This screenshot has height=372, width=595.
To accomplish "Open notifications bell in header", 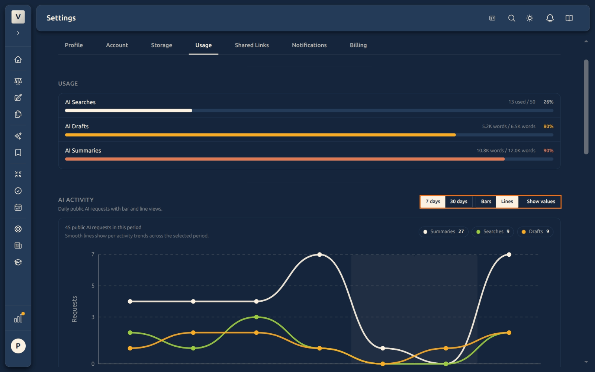I will point(550,18).
